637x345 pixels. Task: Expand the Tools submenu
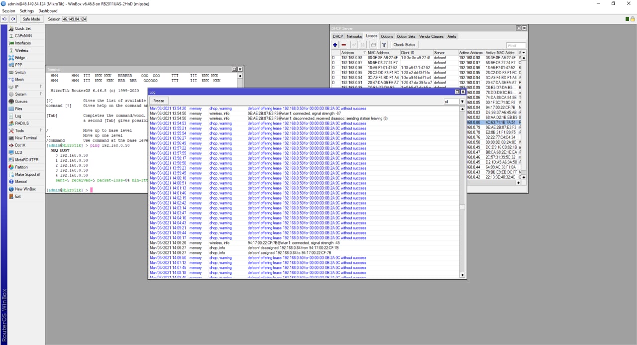coord(26,130)
